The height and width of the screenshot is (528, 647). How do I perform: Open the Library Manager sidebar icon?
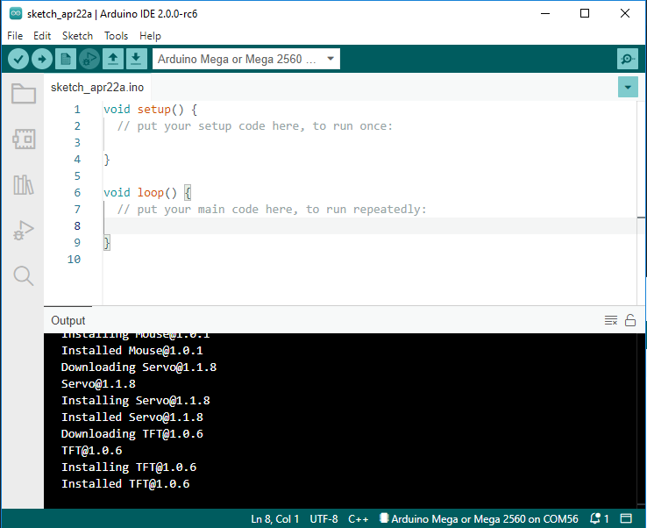click(x=24, y=184)
